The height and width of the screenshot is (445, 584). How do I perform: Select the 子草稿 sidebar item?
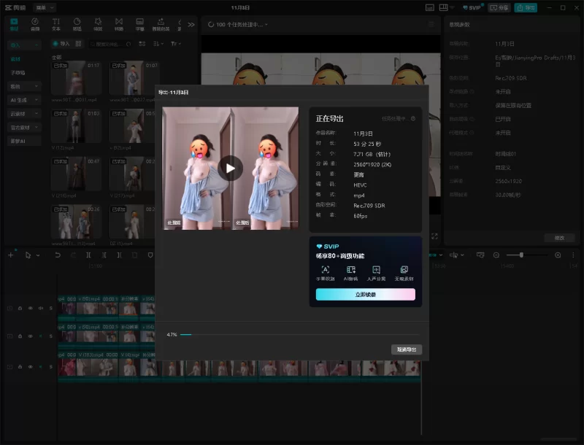18,72
